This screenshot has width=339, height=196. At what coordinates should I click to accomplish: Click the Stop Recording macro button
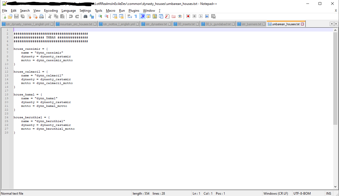[x=195, y=16]
